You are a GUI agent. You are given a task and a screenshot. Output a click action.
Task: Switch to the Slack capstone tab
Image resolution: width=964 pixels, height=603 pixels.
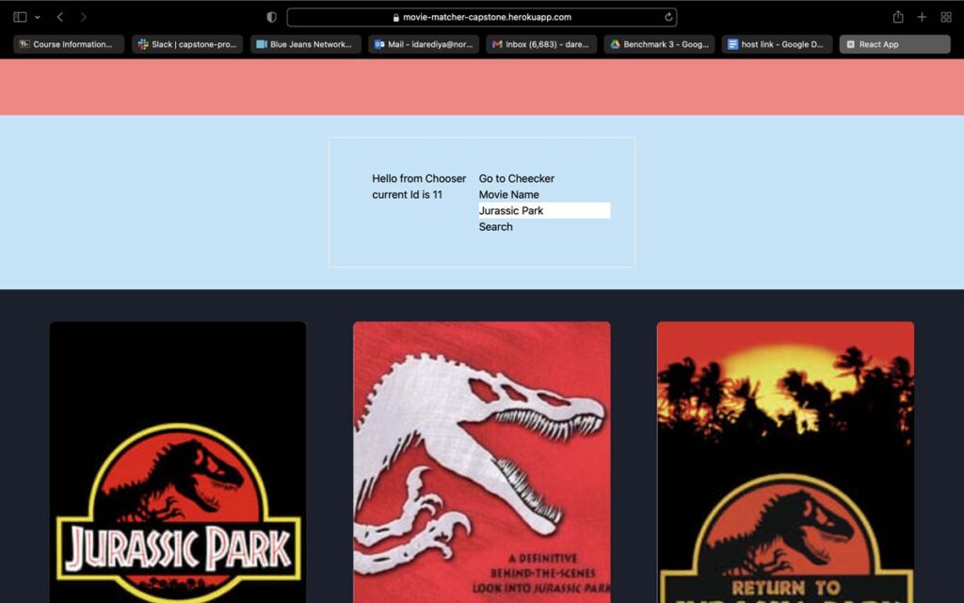(x=187, y=44)
